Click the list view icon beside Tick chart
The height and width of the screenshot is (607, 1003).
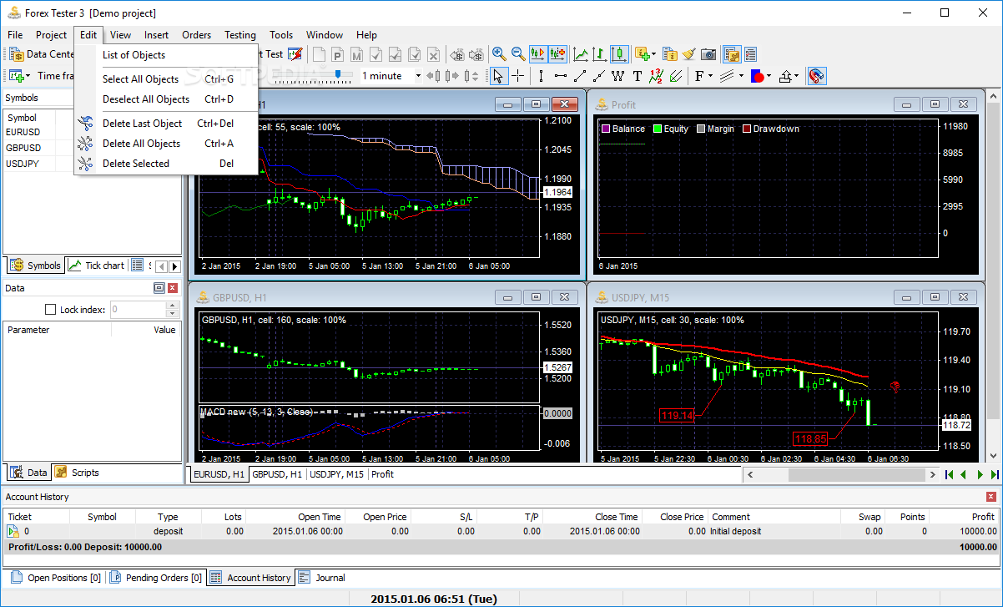point(138,266)
